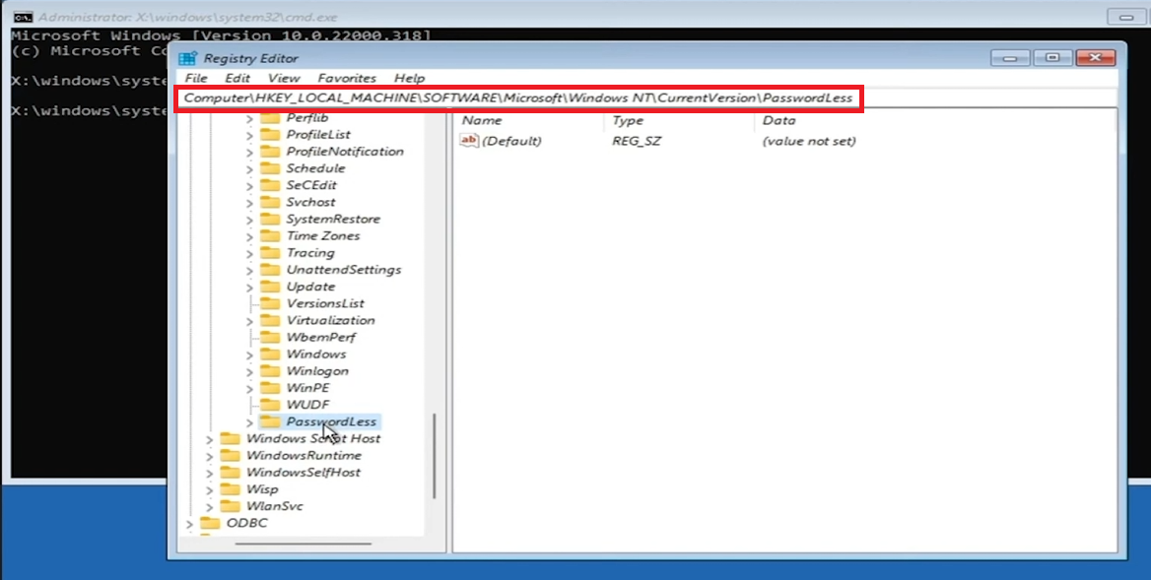This screenshot has height=580, width=1151.
Task: Select the ODBC folder icon
Action: [x=211, y=523]
